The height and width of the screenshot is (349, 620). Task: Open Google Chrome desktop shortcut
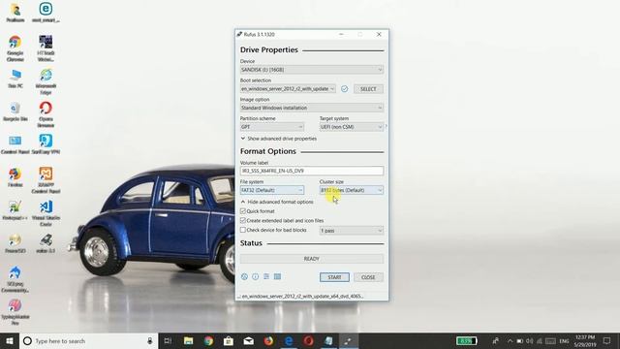point(15,48)
